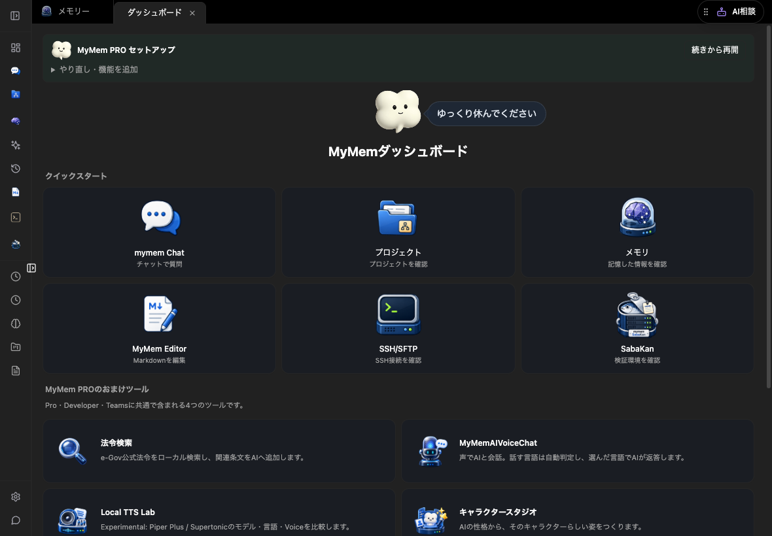The height and width of the screenshot is (536, 772).
Task: Click the 法令検索 magnifier icon
Action: [x=73, y=451]
